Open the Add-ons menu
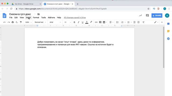The width and height of the screenshot is (172, 96). 51,18
